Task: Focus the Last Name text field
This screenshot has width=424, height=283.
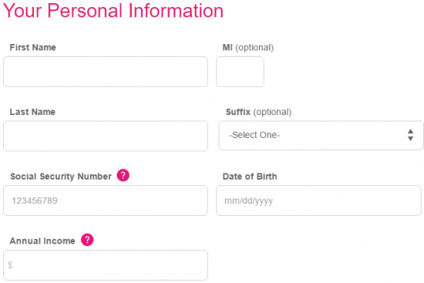Action: coord(106,136)
